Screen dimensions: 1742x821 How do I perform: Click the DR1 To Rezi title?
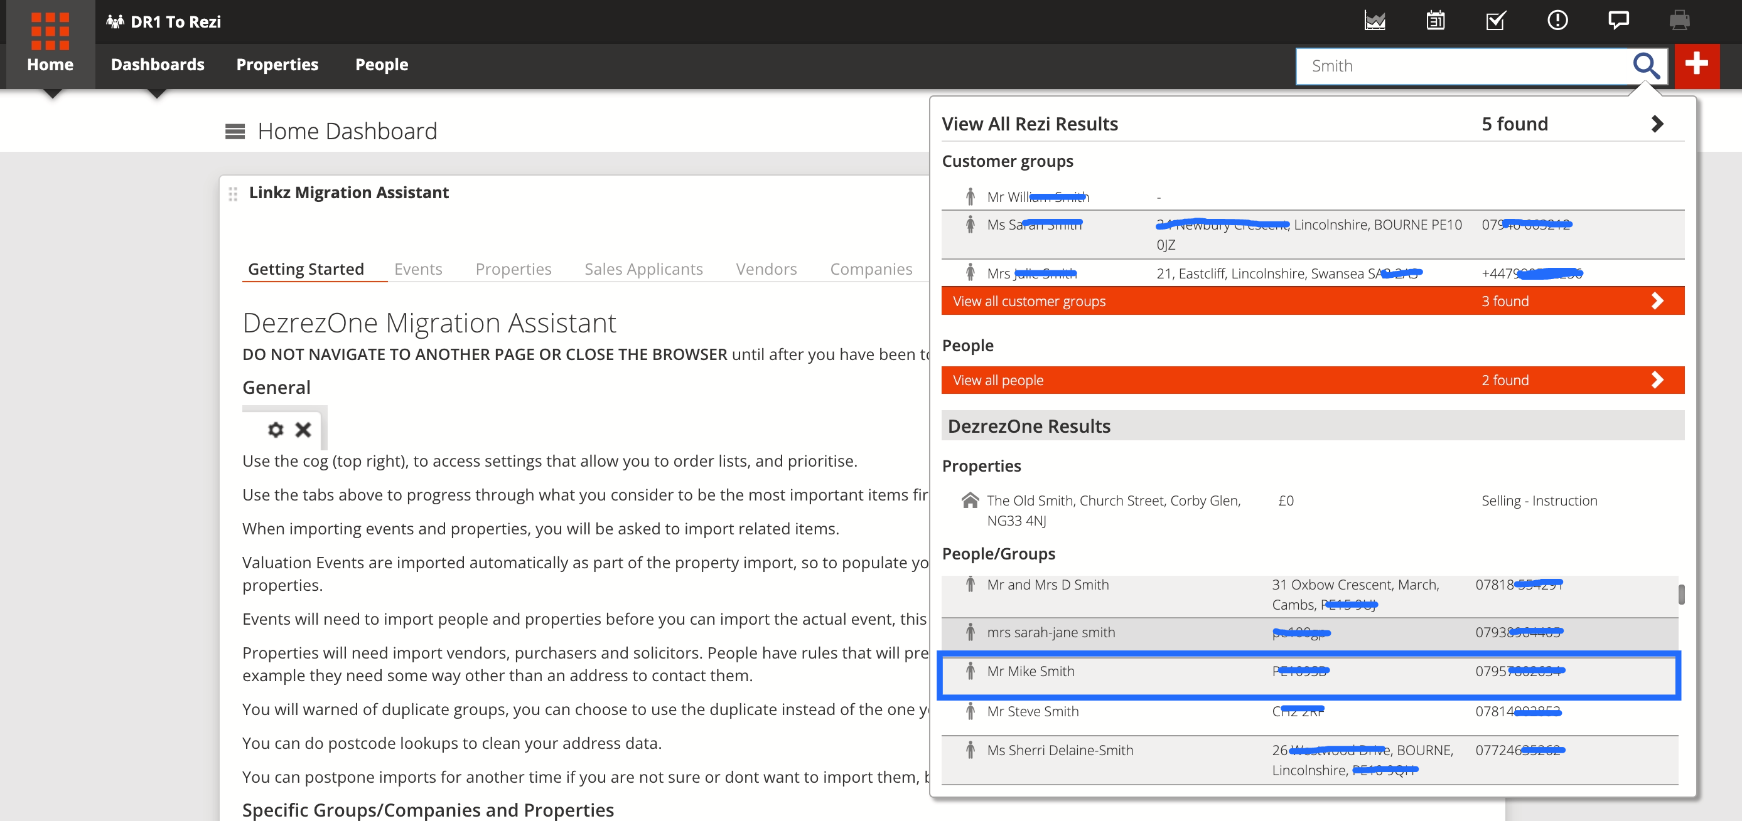176,21
